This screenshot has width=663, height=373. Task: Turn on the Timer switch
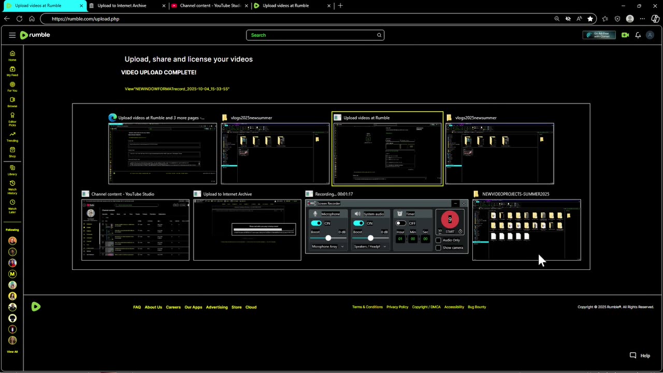click(x=401, y=223)
